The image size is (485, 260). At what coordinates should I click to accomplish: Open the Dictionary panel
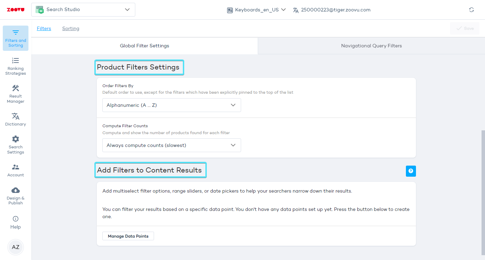click(x=15, y=119)
